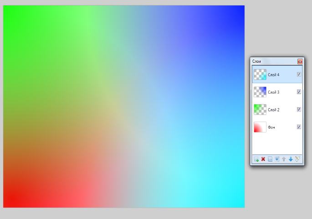This screenshot has height=219, width=312.
Task: Click the Duplicate Layer icon
Action: (x=270, y=159)
